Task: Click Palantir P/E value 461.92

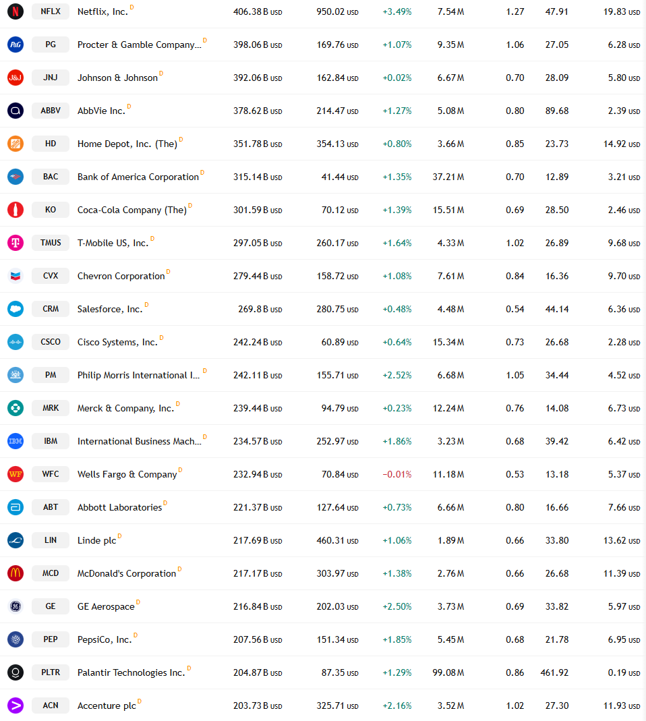Action: click(x=554, y=672)
